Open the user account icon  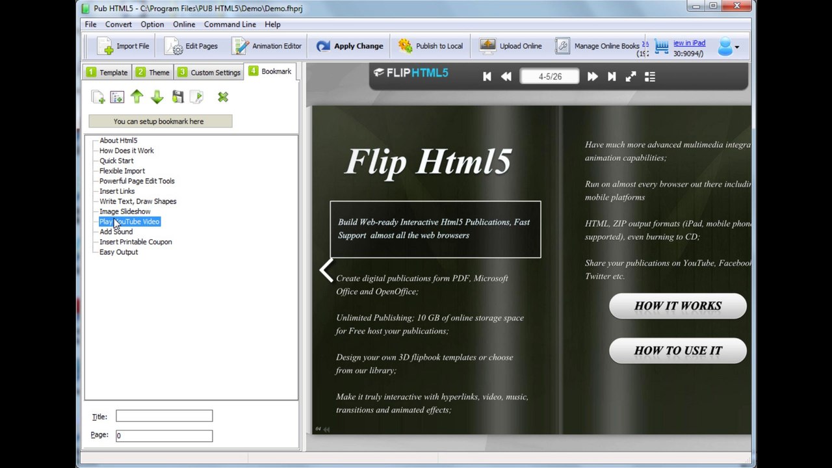point(725,46)
